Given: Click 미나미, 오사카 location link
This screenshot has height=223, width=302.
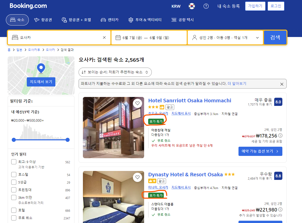Looking at the screenshot, I should point(158,188).
